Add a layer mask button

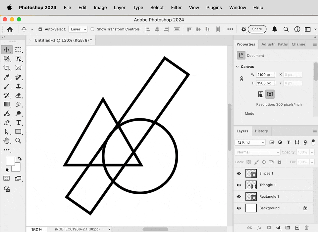pos(269,228)
